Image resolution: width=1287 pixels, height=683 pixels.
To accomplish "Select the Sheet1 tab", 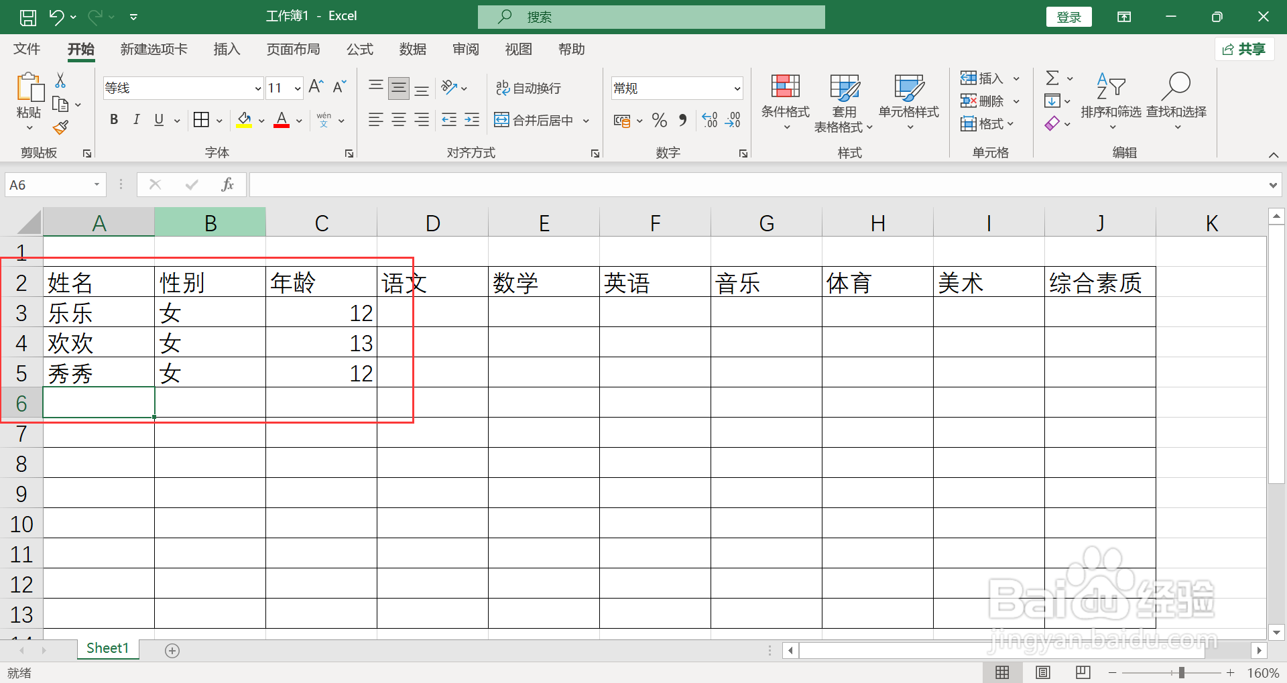I will [x=107, y=648].
